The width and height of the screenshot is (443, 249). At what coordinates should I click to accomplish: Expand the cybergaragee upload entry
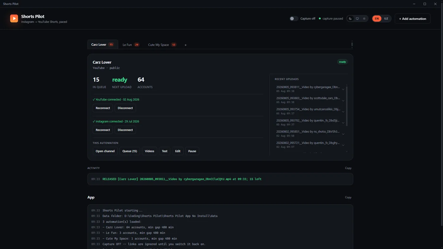343,89
